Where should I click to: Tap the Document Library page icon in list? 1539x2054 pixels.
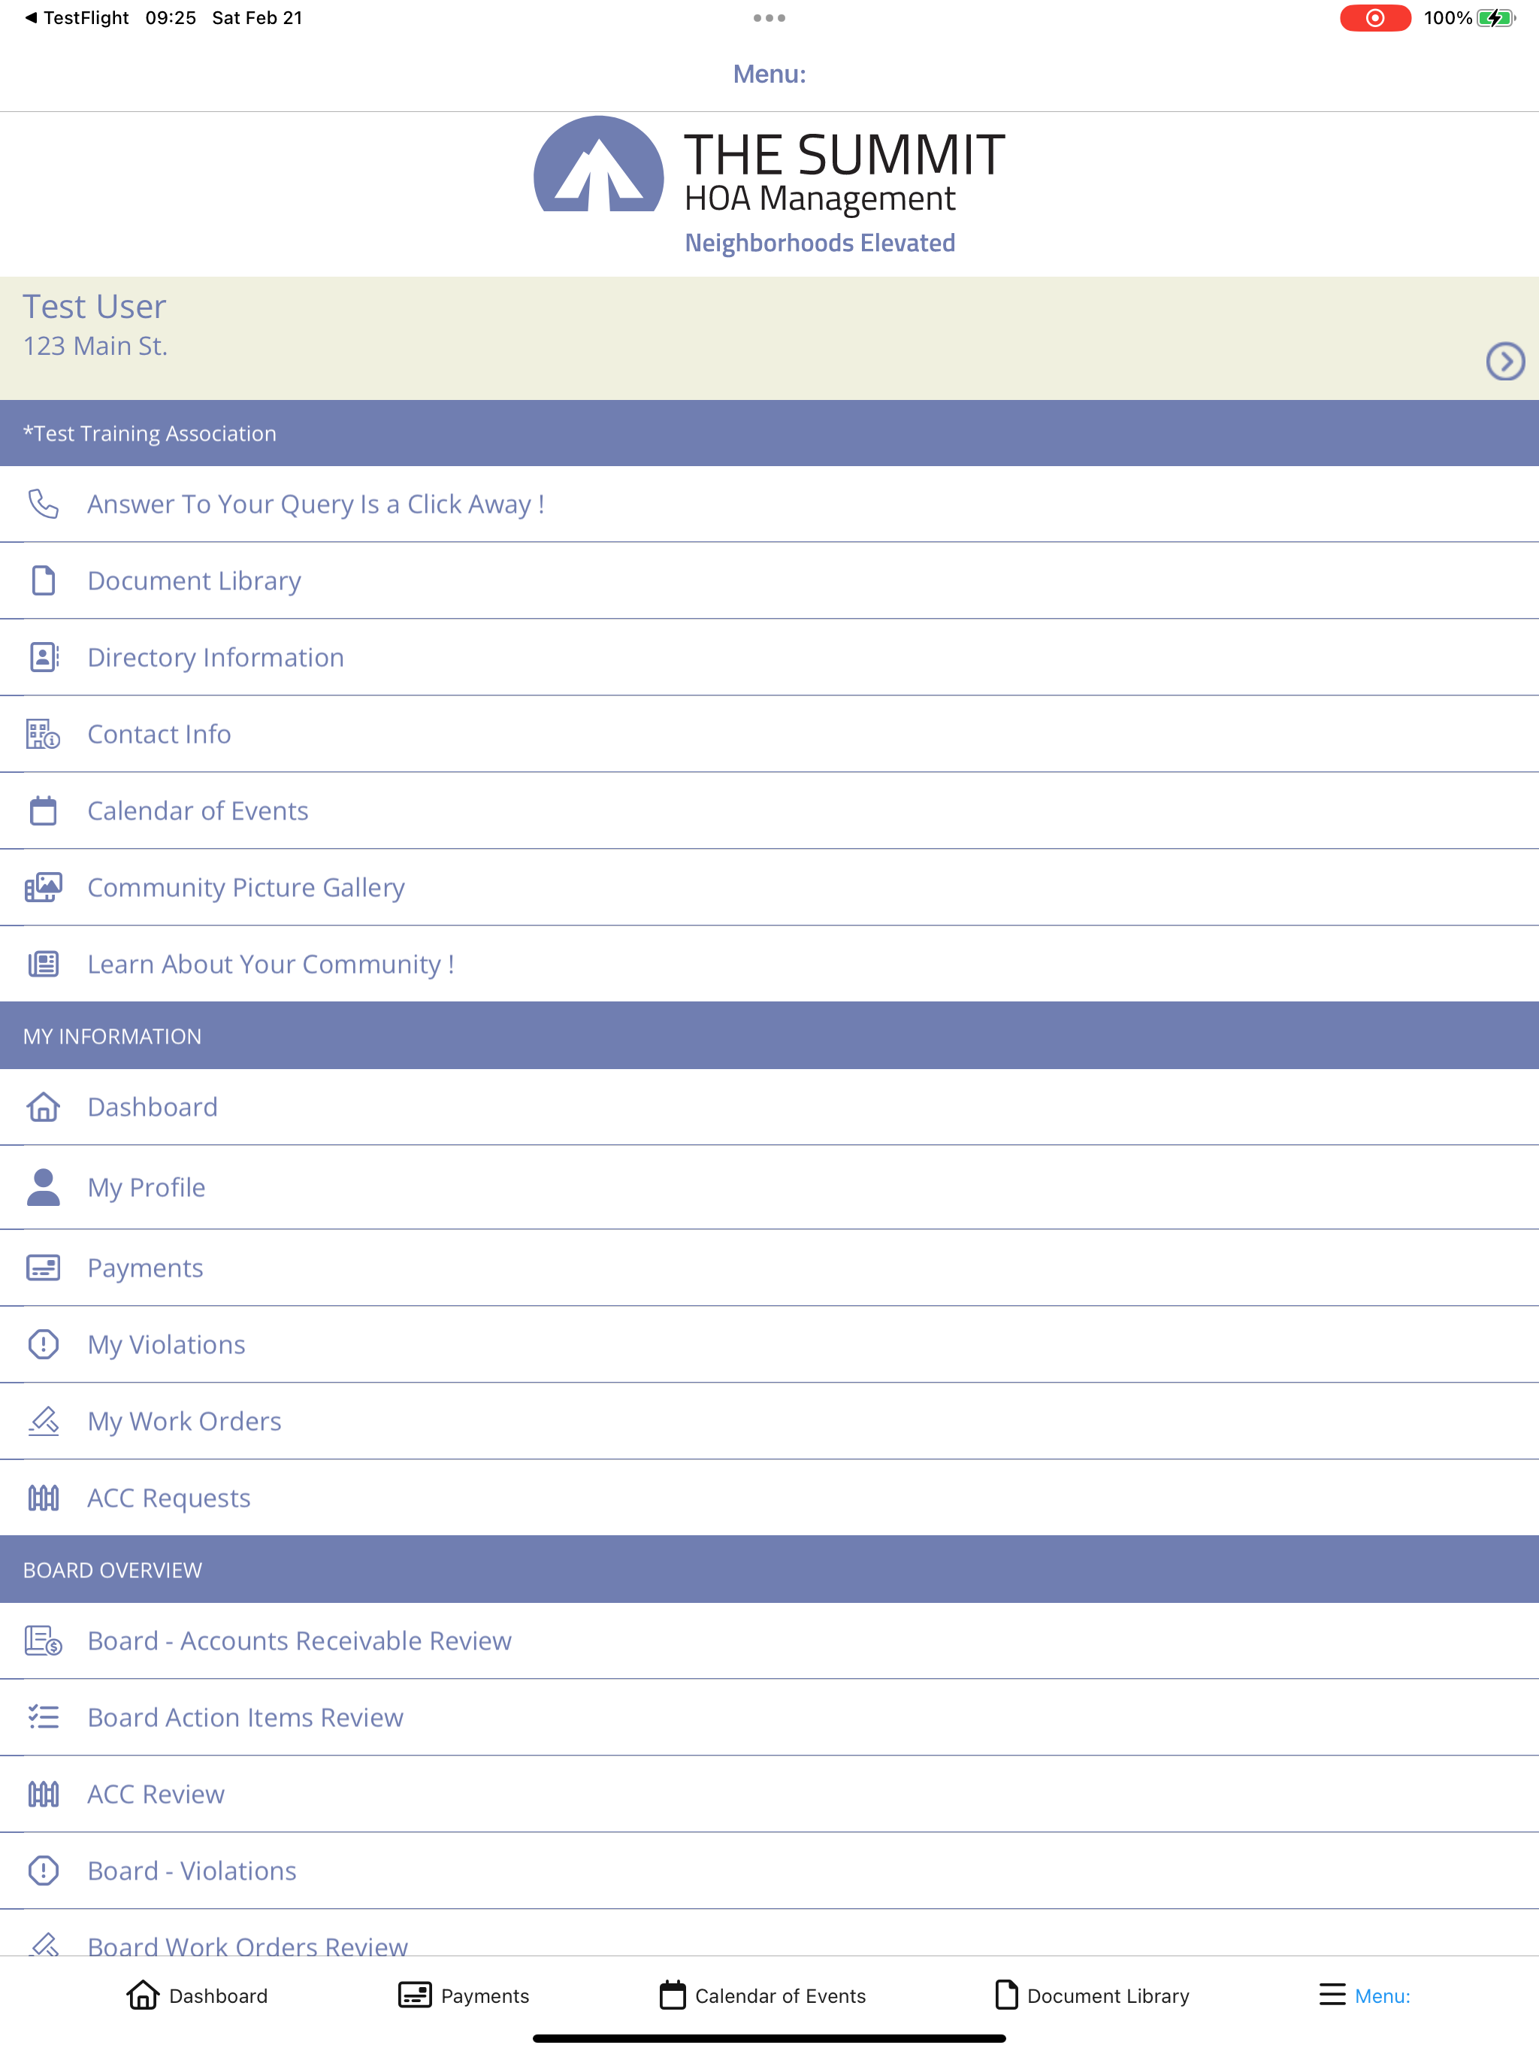tap(43, 580)
